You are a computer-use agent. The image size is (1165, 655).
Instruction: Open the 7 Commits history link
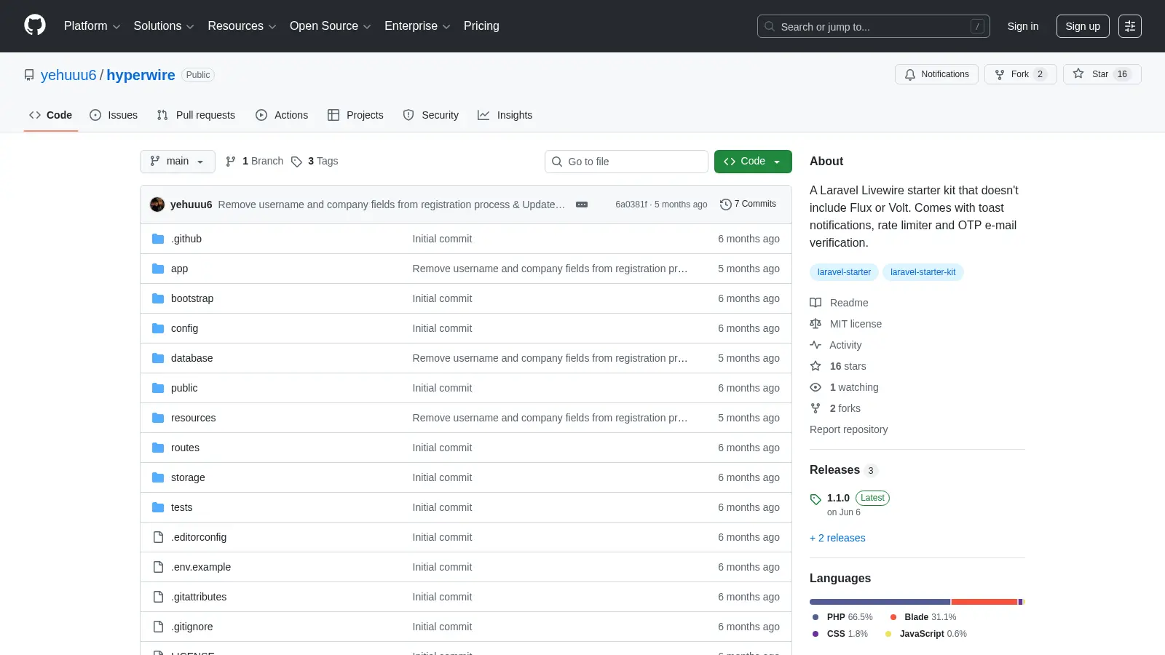point(748,205)
